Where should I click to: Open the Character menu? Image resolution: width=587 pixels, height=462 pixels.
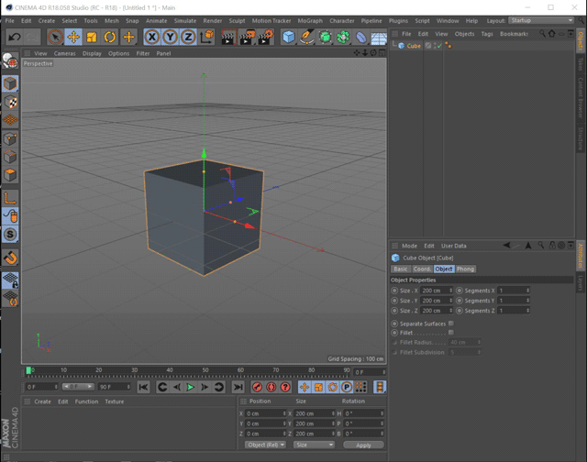coord(342,21)
